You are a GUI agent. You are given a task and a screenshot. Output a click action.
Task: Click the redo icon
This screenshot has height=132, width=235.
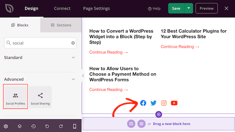coord(61,126)
